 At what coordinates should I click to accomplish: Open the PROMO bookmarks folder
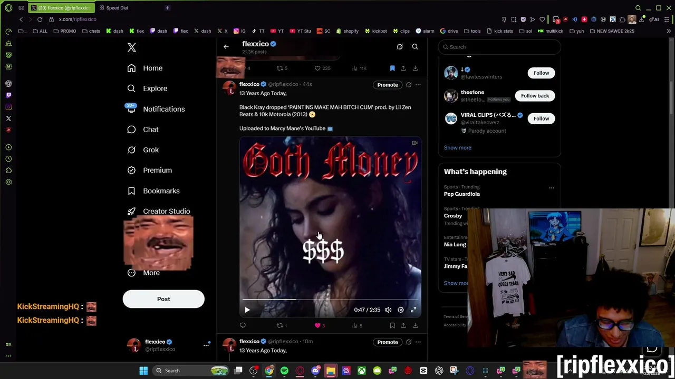(x=64, y=31)
